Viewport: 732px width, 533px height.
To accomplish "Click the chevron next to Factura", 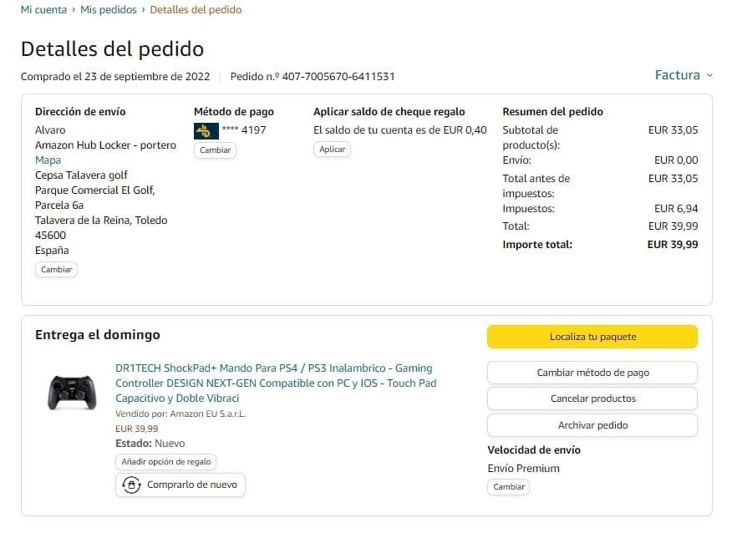I will pos(709,76).
